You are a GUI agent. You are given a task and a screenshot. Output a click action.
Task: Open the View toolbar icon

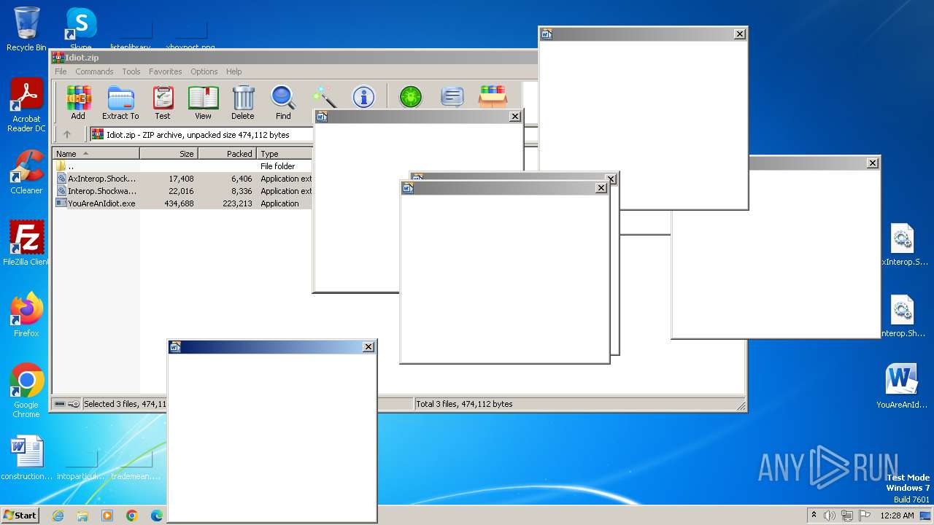pos(203,102)
